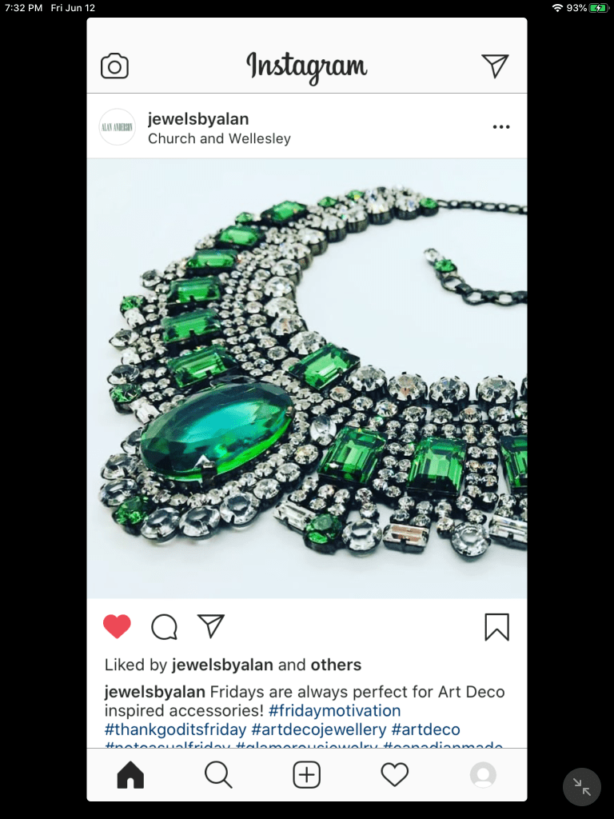
Task: Tap the emerald necklace photo
Action: [x=307, y=378]
